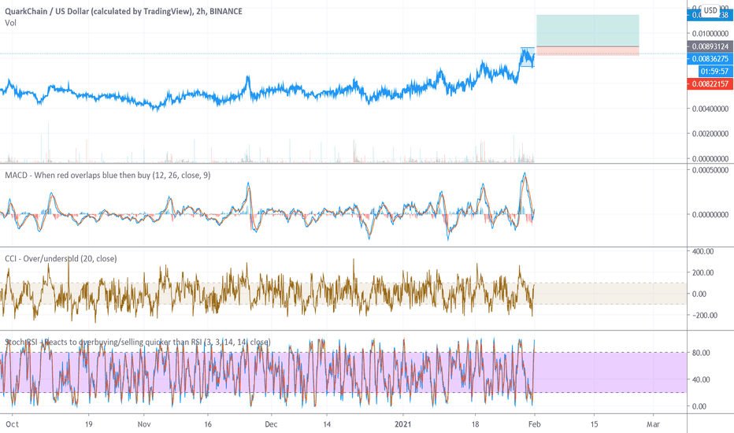Viewport: 734px width, 433px height.
Task: Click the 01:59:57 bar countdown label
Action: pyautogui.click(x=716, y=71)
